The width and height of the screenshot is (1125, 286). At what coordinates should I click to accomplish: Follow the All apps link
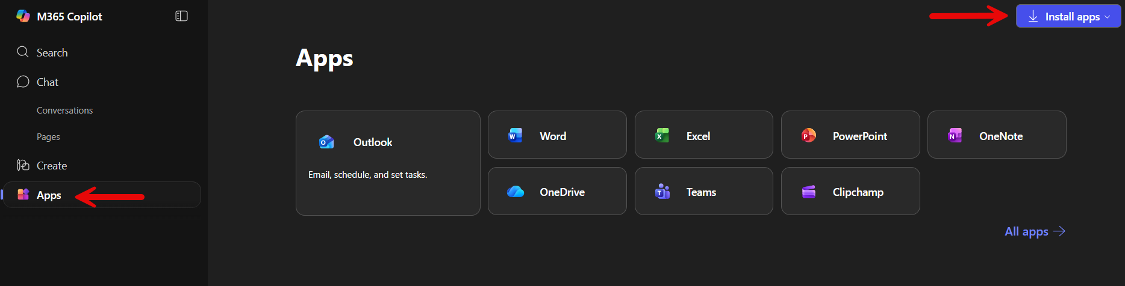[x=1035, y=231]
